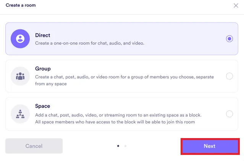Click the 'Add a chat, post, audio' description line
This screenshot has height=161, width=244.
(118, 115)
